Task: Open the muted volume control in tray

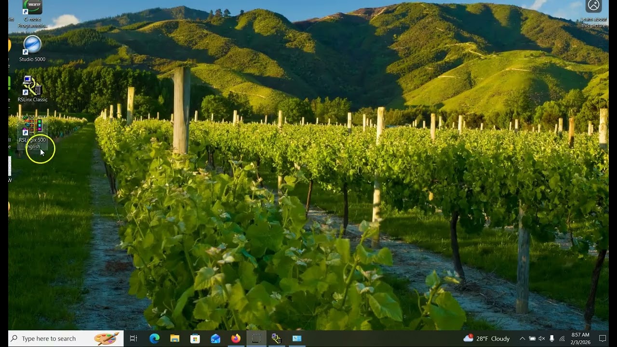Action: pyautogui.click(x=542, y=339)
